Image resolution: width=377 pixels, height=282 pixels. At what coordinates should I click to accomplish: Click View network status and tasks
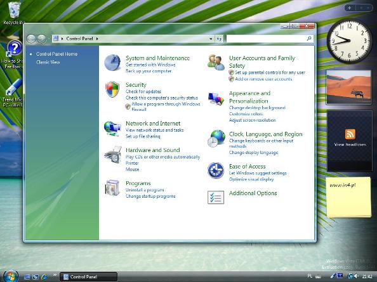pos(155,130)
